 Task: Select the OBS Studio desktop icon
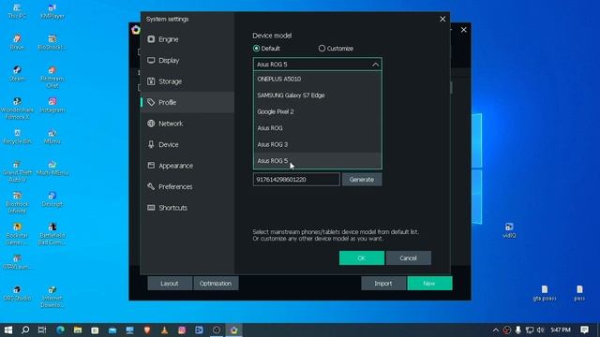coord(17,293)
